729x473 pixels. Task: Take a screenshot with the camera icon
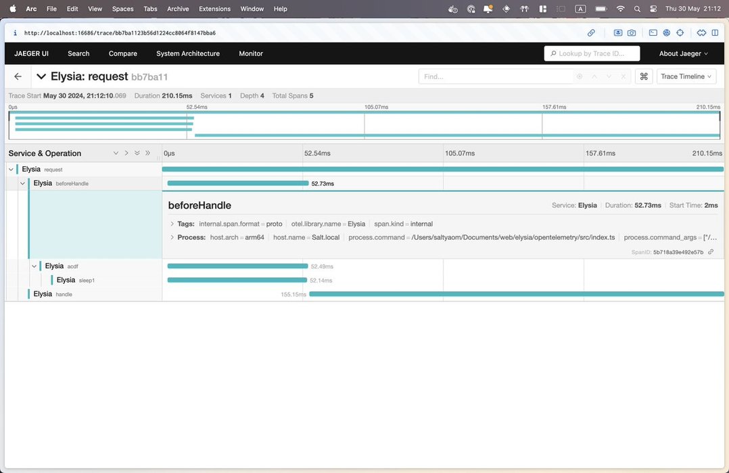coord(632,33)
